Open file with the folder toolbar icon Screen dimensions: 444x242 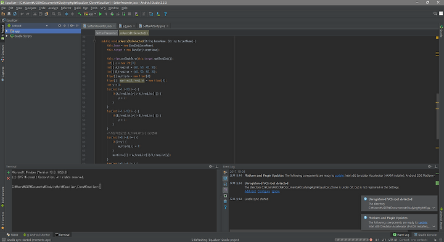coord(3,14)
